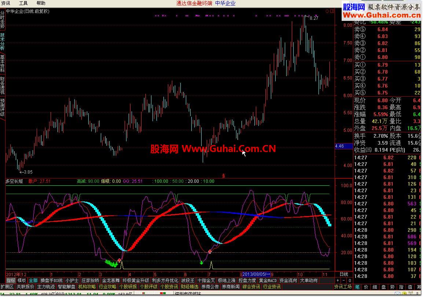Open the 行业攻略 tab
This screenshot has height=297, width=423.
107,287
